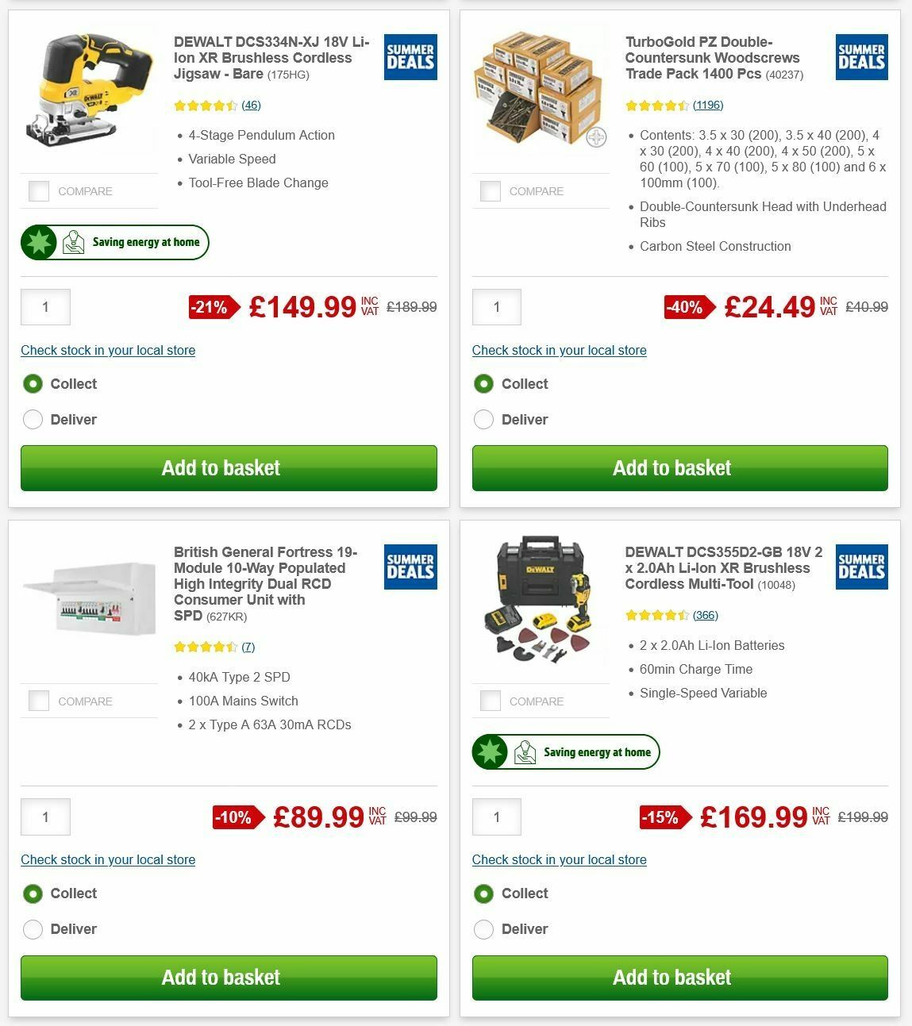Select Deliver for the TurboGold woodscrews
Screen dimensions: 912x1026
pos(484,419)
